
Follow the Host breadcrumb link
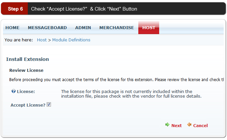(x=42, y=40)
